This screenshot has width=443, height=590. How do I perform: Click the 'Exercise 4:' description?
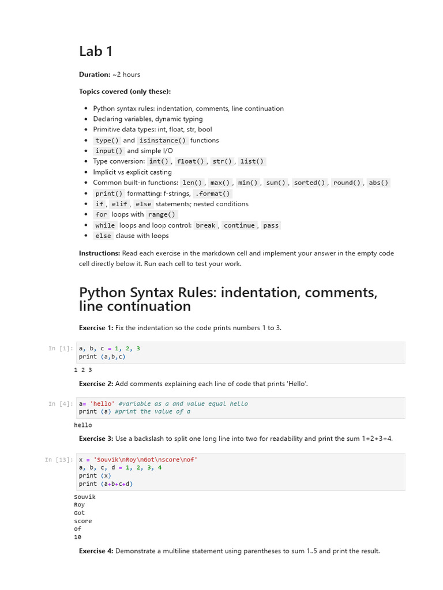tap(230, 551)
